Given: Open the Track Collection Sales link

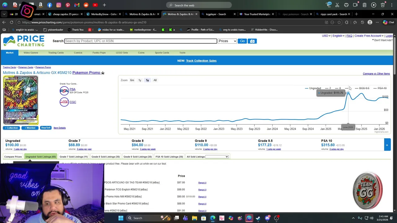Looking at the screenshot, I should click(201, 61).
